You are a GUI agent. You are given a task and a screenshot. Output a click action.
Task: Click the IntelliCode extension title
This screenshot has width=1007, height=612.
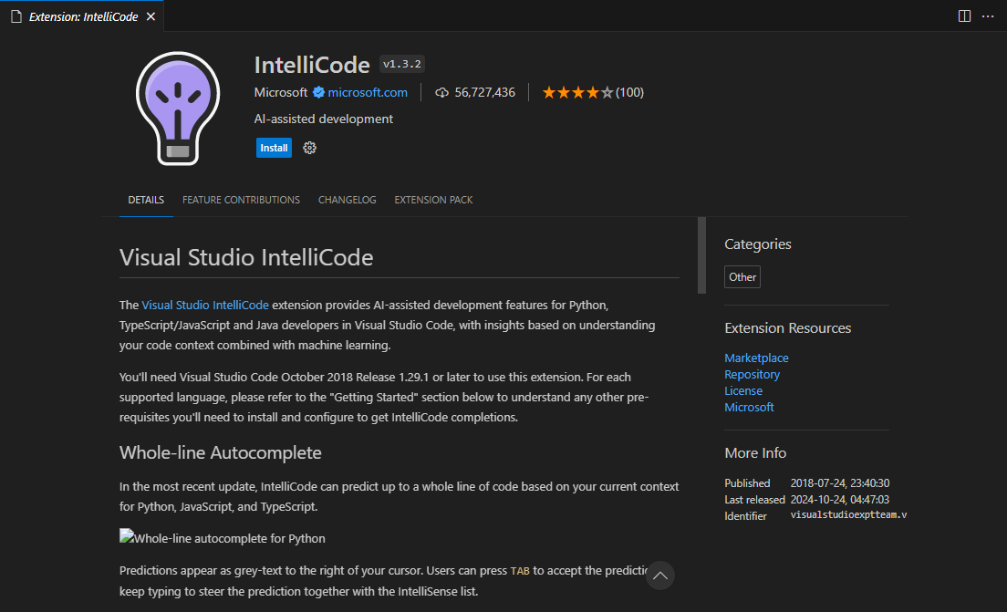[312, 65]
